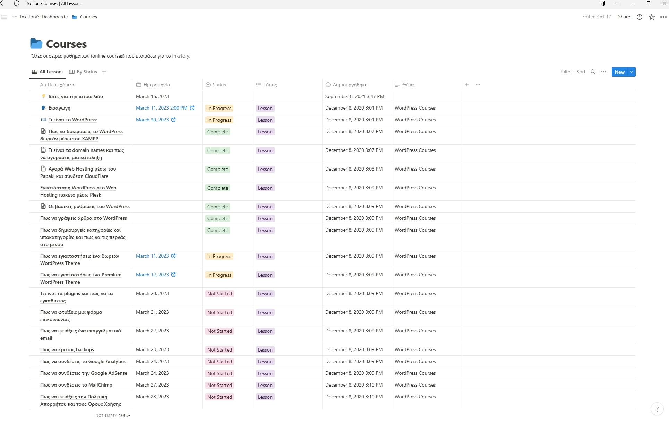Click the page history clock icon

(x=640, y=17)
